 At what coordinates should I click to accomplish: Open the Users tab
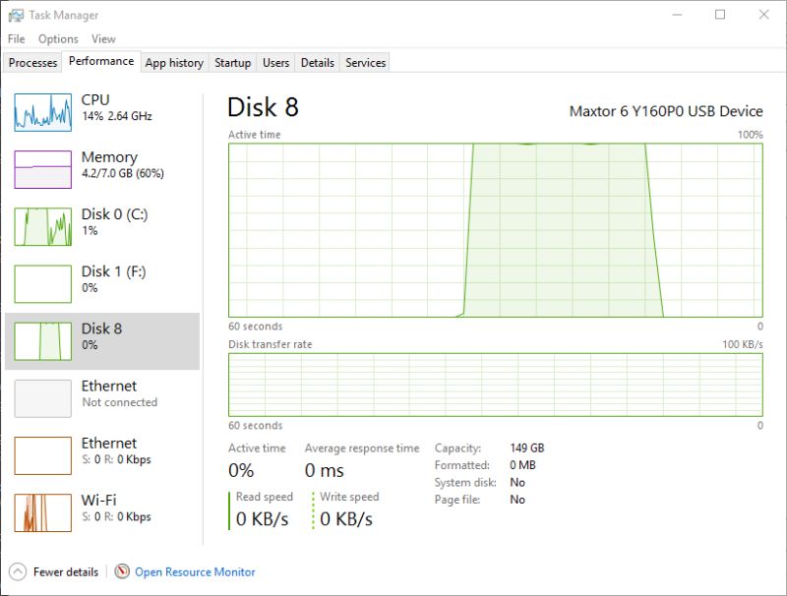tap(275, 62)
